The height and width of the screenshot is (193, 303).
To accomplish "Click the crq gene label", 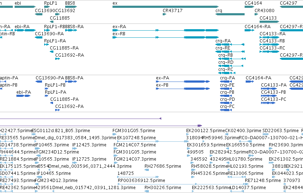I will (219, 11).
